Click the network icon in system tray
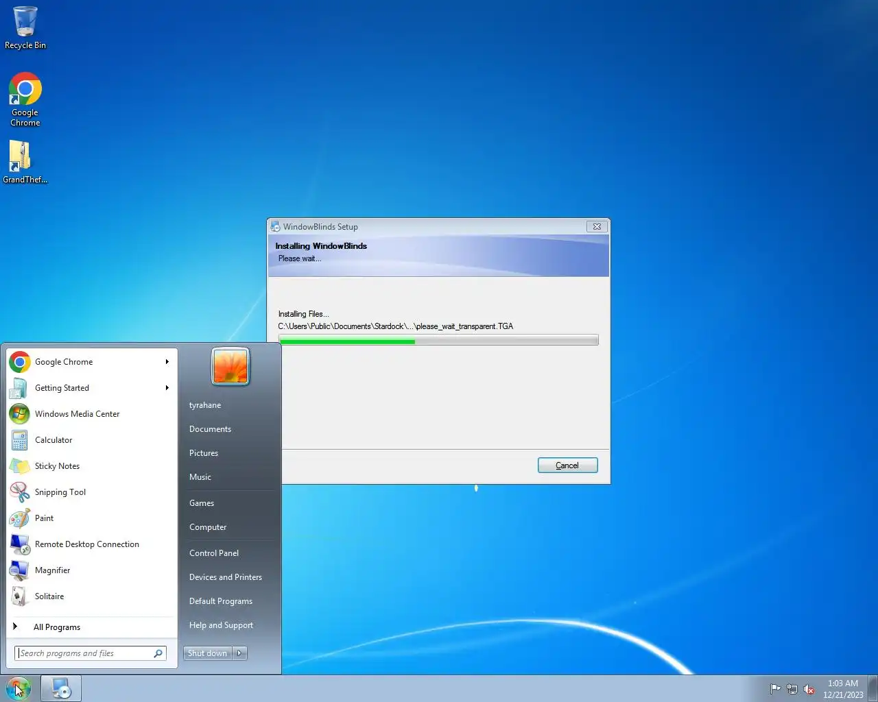878x702 pixels. pos(792,689)
